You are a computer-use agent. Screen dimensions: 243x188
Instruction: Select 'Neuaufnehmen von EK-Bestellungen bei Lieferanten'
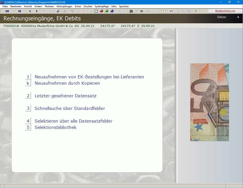coord(89,77)
